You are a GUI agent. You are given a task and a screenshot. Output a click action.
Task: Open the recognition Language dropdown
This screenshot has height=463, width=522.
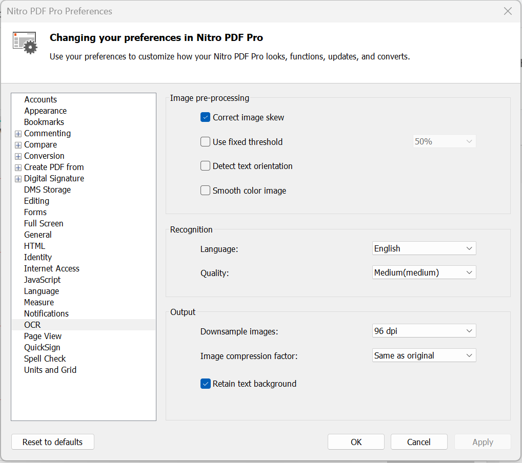tap(424, 248)
